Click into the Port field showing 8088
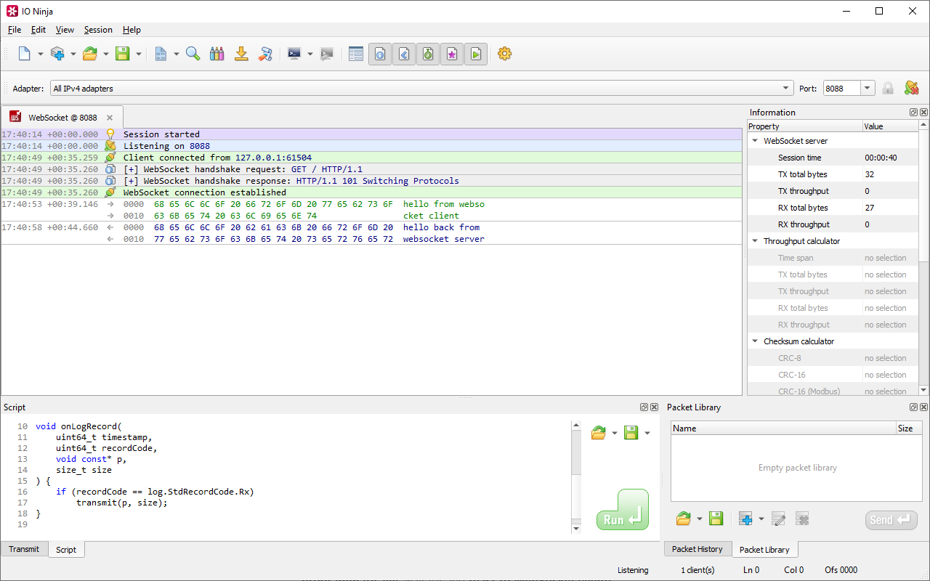Screen dimensions: 930x581 [x=841, y=89]
